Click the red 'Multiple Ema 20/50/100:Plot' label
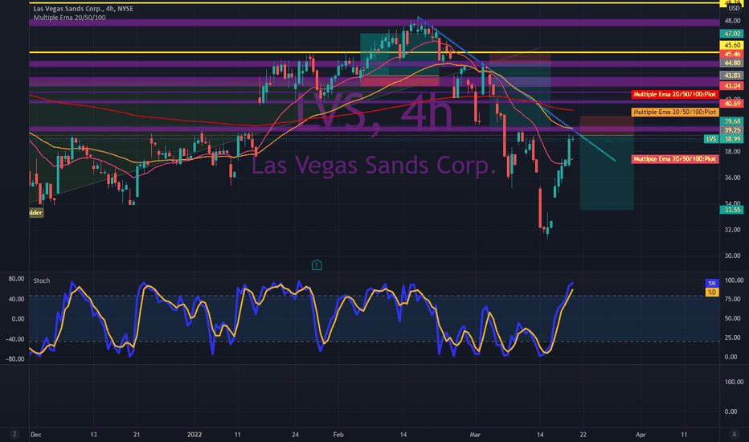 675,95
